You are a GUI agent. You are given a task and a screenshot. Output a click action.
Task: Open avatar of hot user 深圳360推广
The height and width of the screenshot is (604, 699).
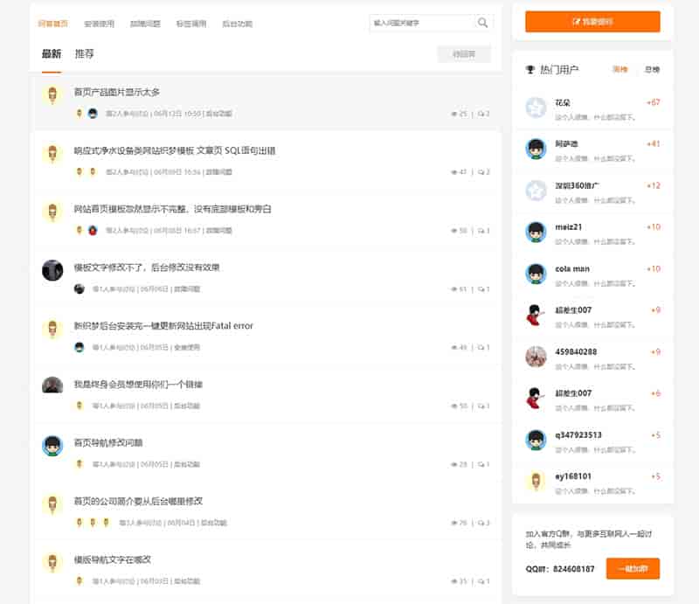[536, 191]
